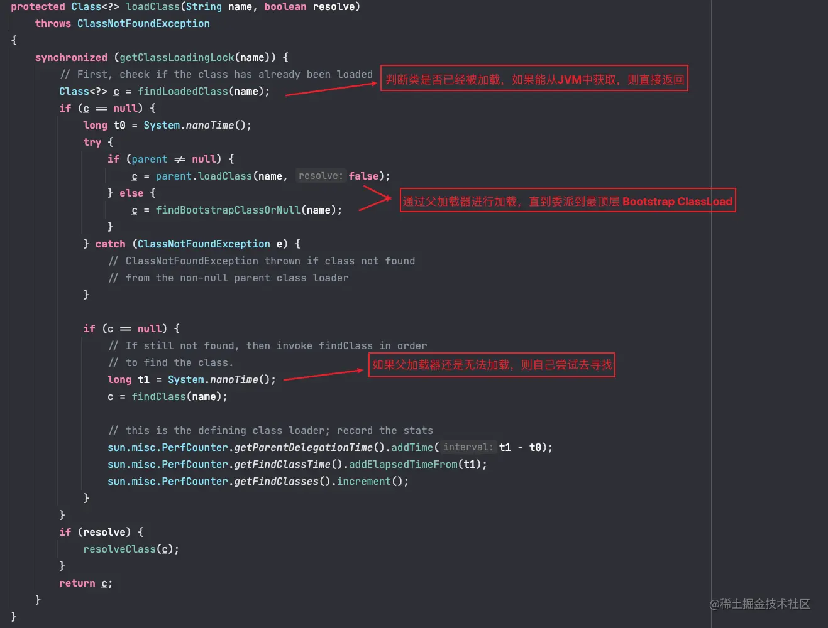Click "parent" inside the "if (parent != null)" condition
The image size is (828, 628).
(150, 160)
